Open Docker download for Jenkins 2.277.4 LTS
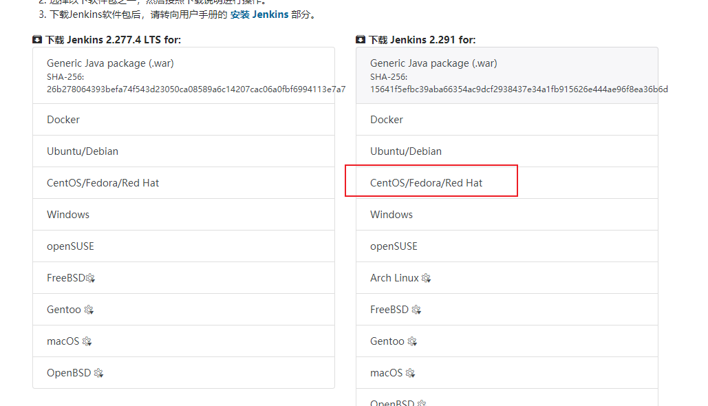The image size is (708, 406). [x=63, y=119]
